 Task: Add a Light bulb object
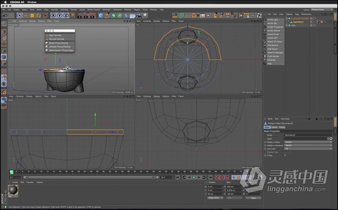145,15
